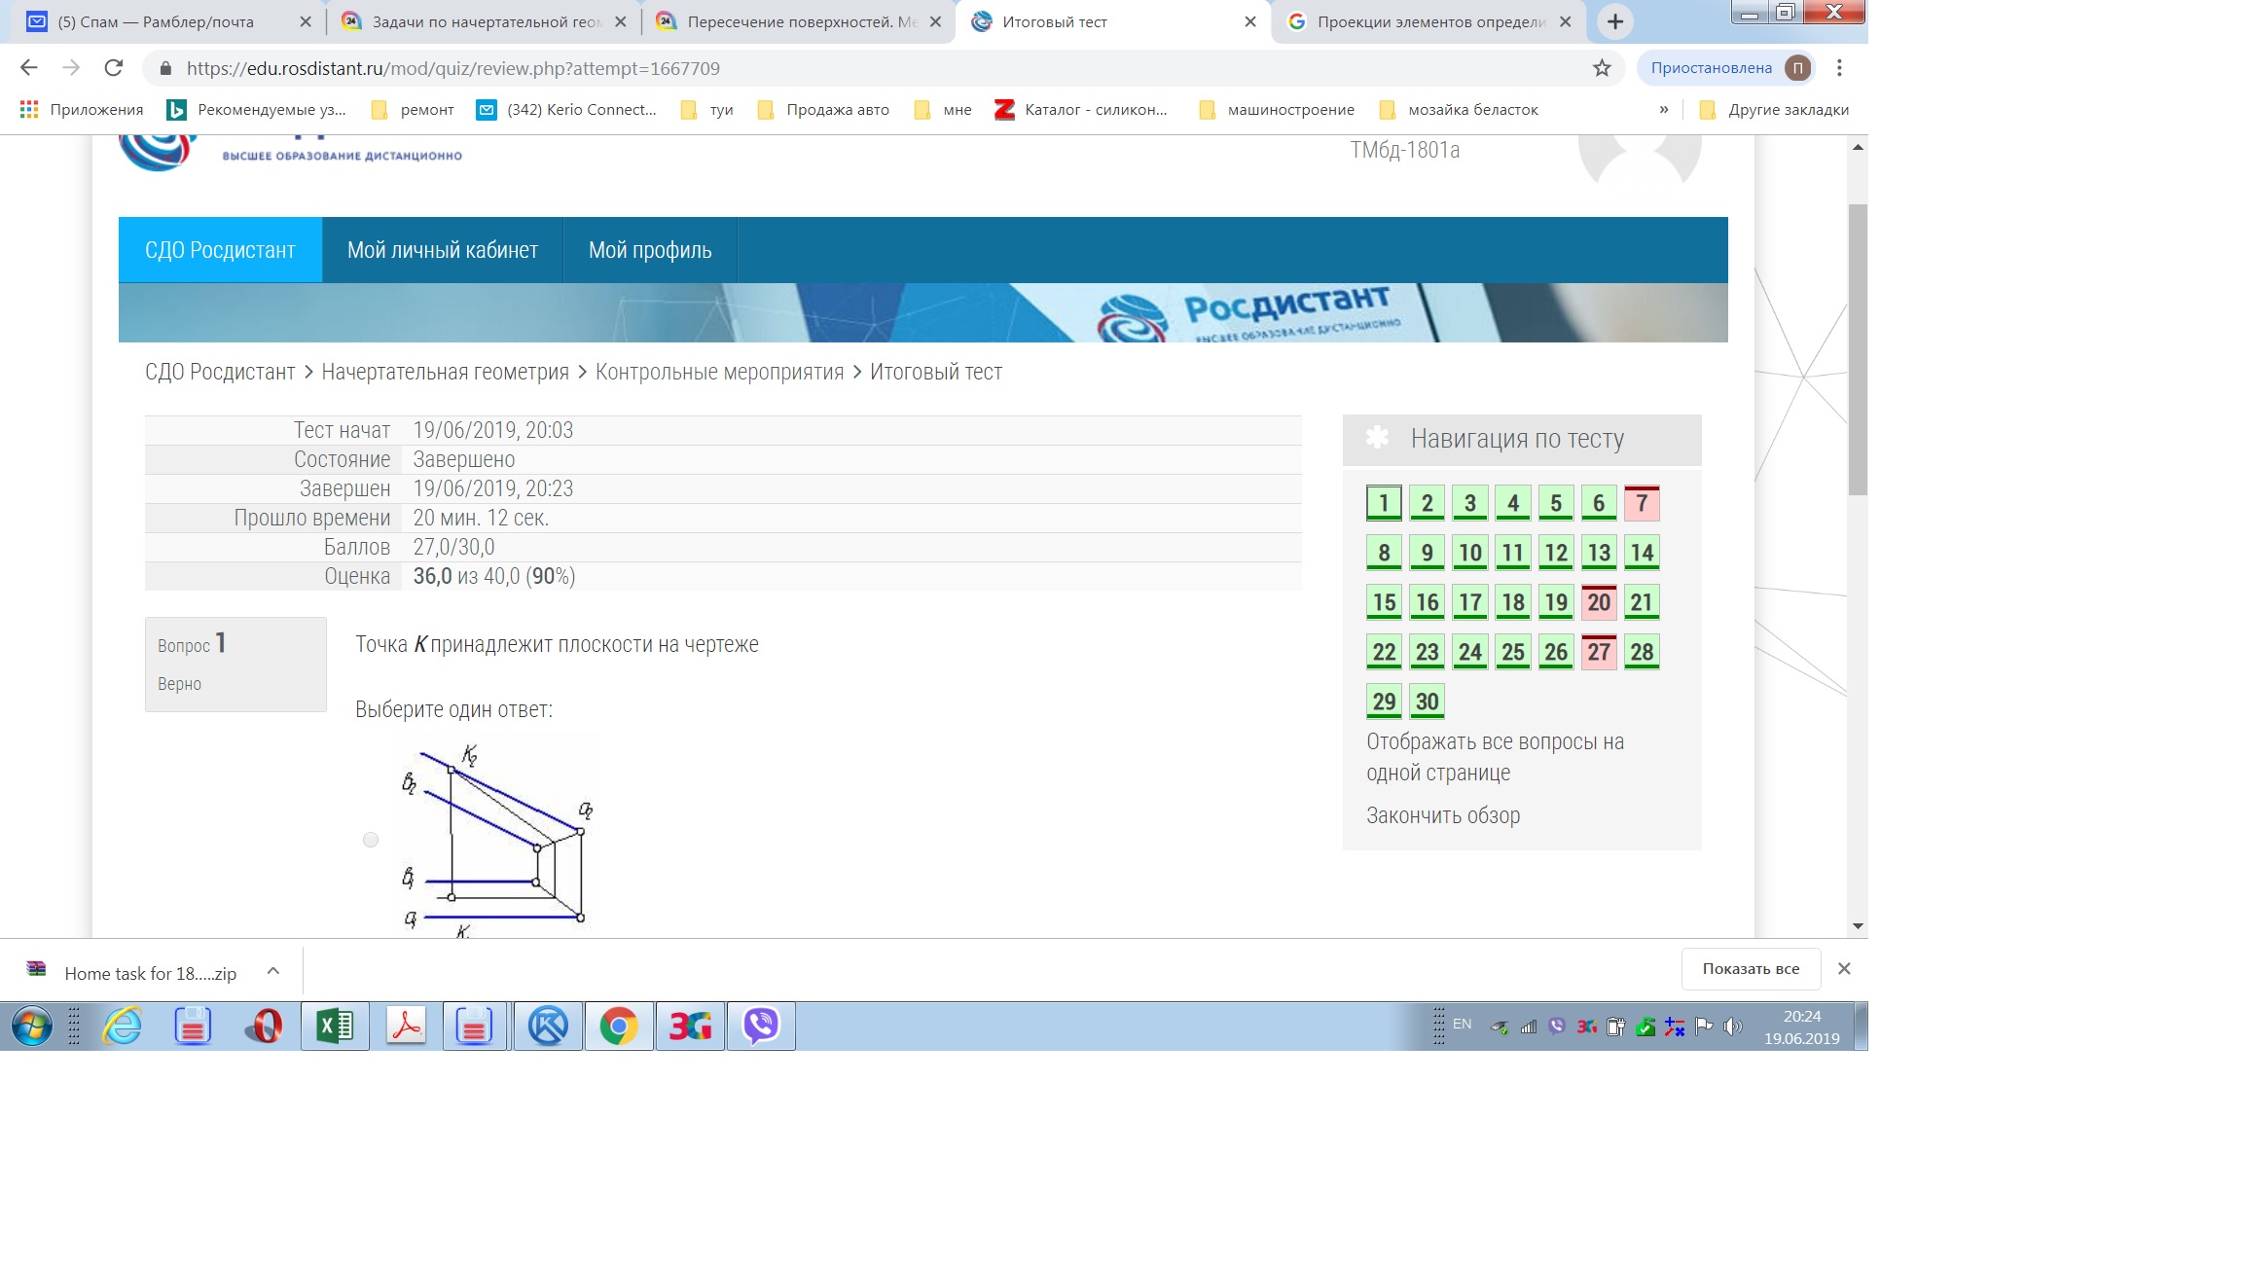
Task: Jump to question 20 in navigation
Action: [x=1598, y=602]
